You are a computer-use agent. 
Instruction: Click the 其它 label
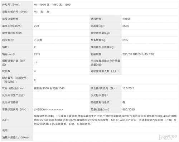5,120
